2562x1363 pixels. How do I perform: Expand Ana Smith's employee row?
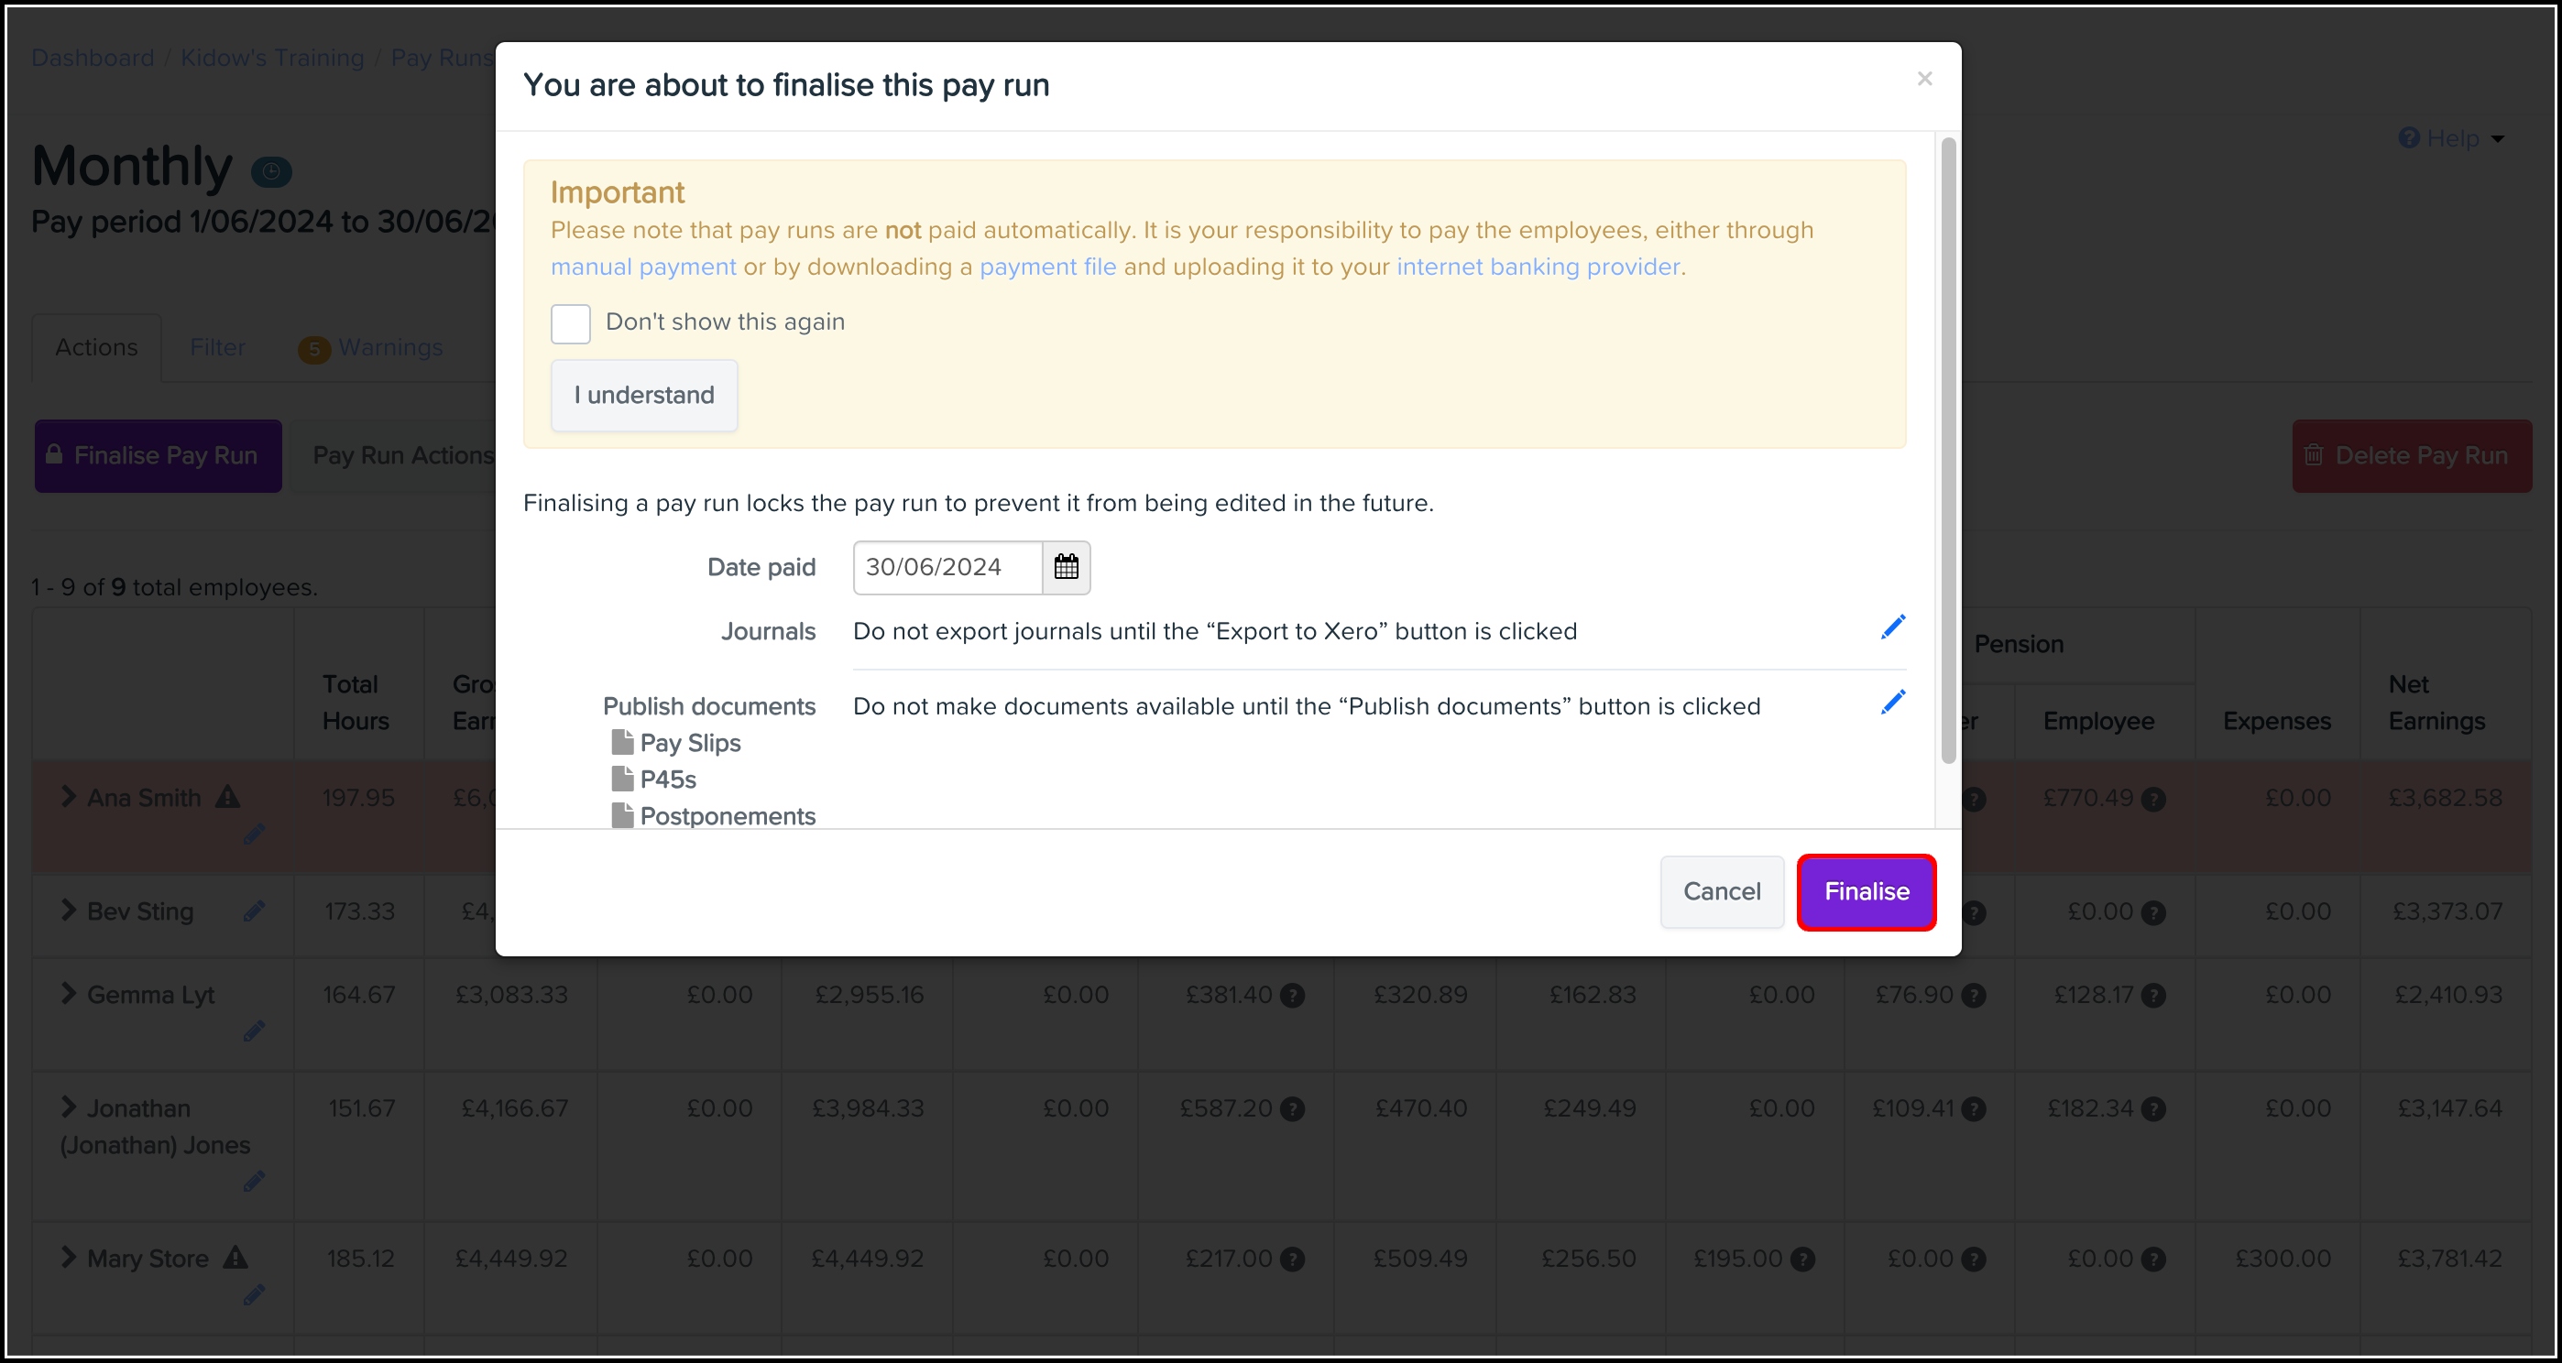(68, 796)
